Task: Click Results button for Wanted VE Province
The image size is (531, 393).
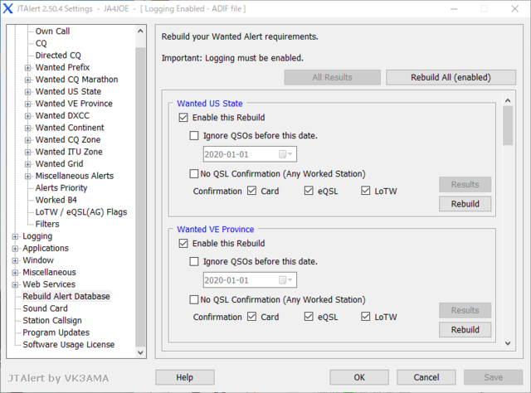Action: pyautogui.click(x=465, y=310)
